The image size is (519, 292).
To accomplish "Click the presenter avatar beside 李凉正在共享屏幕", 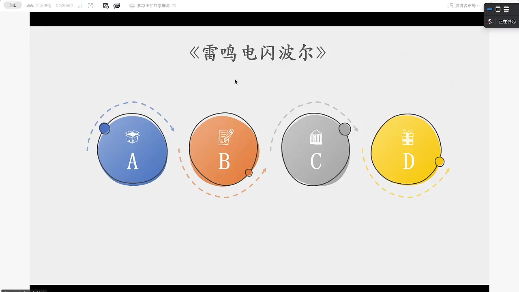I will point(132,6).
